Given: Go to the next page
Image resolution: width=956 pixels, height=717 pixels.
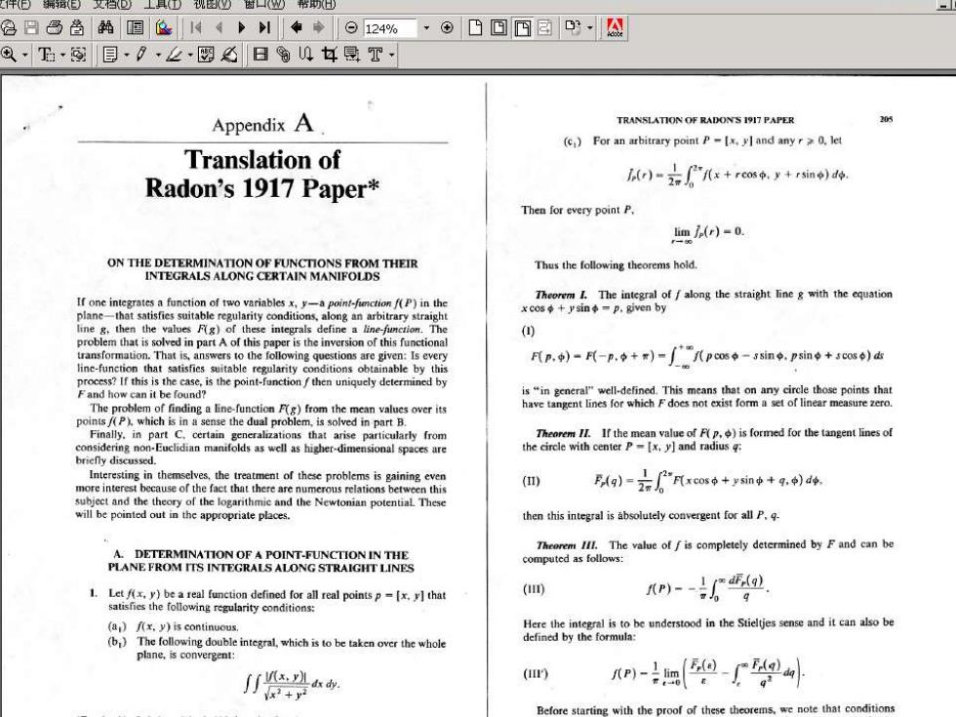Looking at the screenshot, I should click(x=242, y=27).
